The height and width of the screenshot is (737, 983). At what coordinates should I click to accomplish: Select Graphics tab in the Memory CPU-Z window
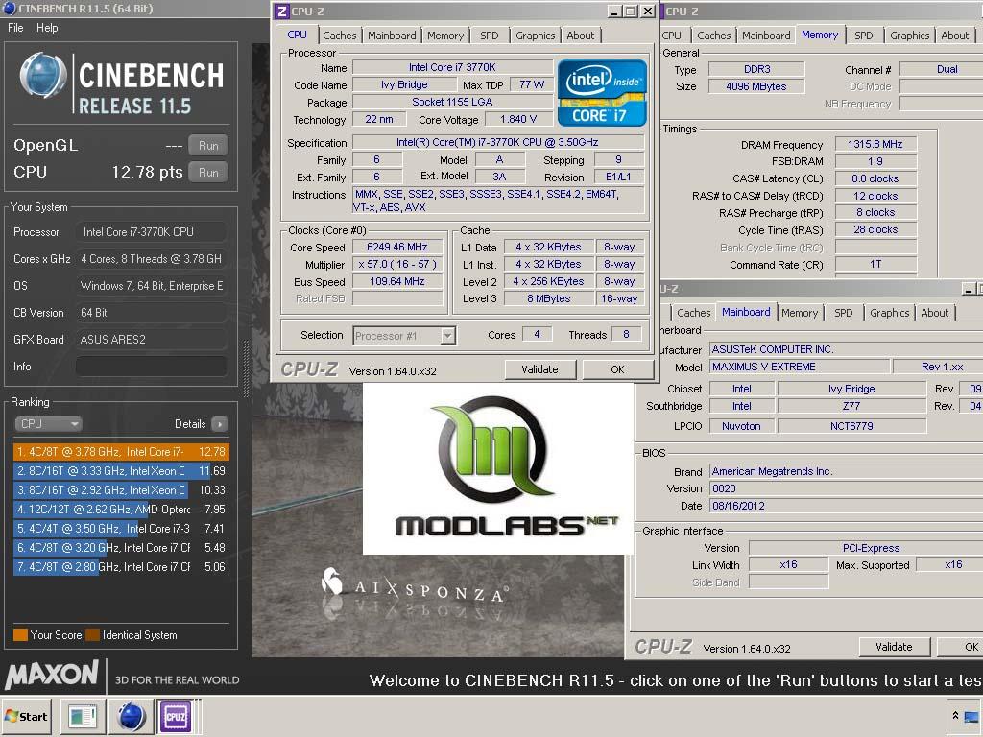910,36
